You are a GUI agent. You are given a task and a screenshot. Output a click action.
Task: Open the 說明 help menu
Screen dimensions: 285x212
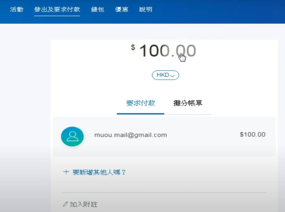146,9
